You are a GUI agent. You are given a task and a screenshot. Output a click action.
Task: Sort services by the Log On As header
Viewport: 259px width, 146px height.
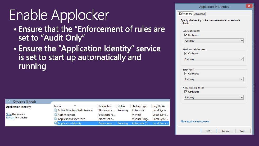click(160, 106)
